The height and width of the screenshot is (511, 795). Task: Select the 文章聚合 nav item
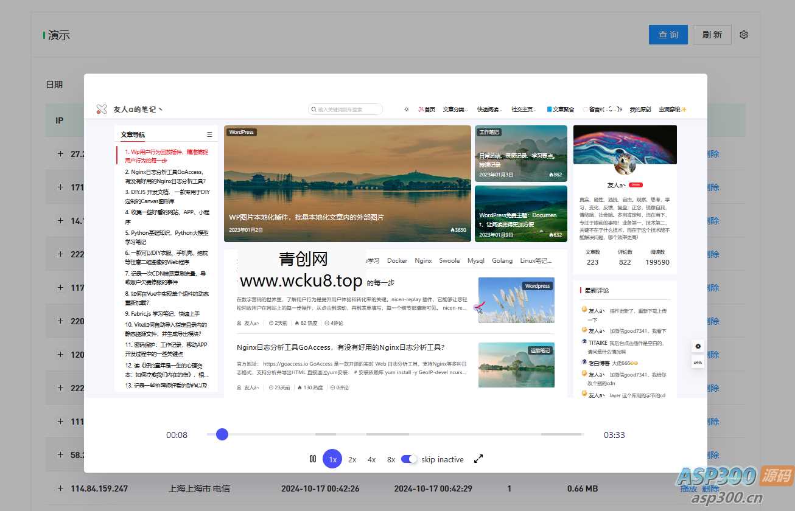(563, 109)
